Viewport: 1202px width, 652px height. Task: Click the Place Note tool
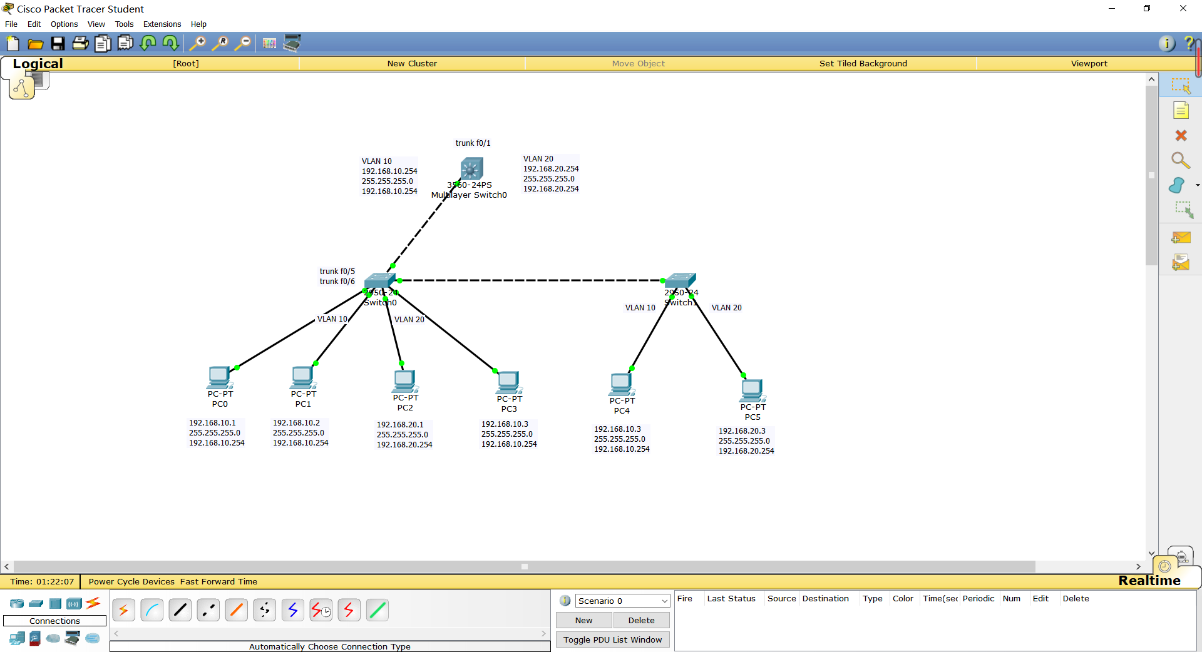[x=1181, y=111]
